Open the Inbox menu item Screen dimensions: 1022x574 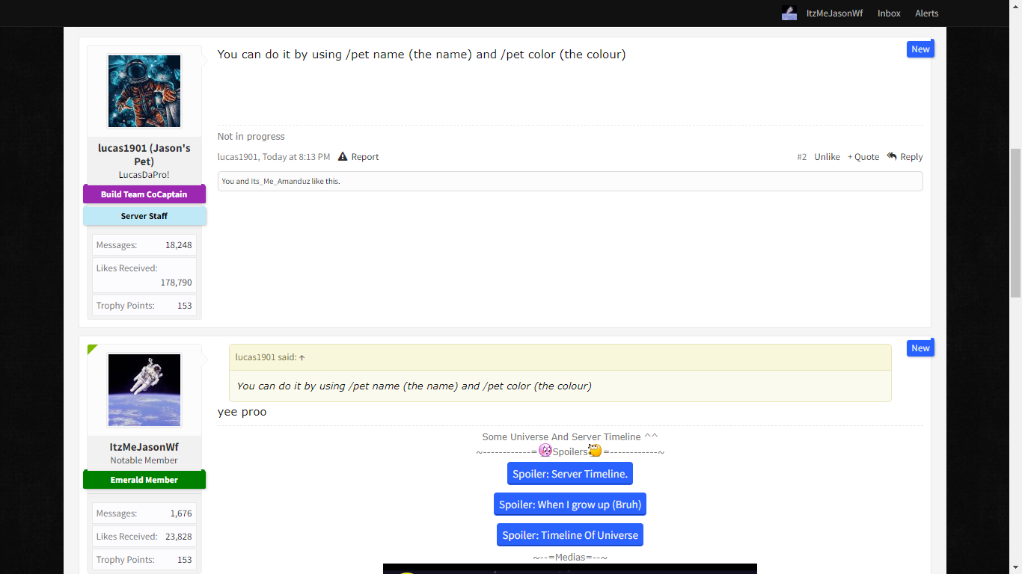[889, 13]
